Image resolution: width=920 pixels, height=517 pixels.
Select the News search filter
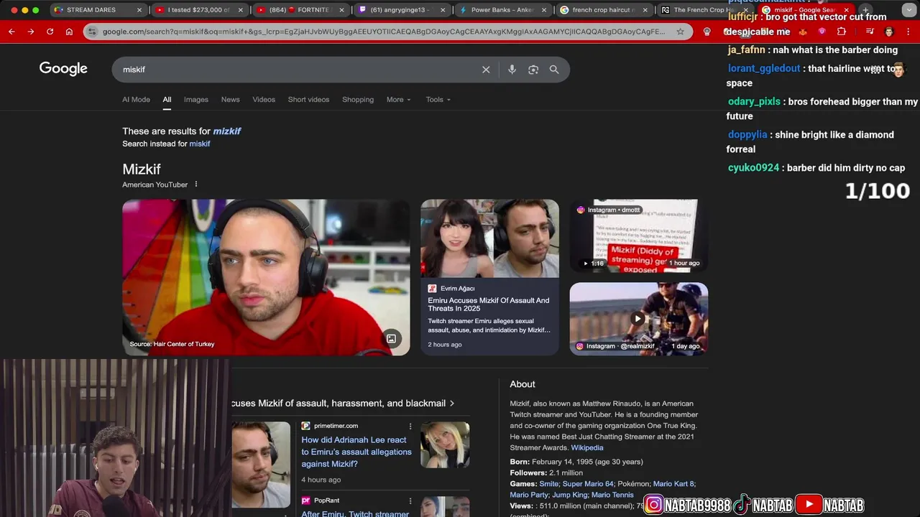230,100
